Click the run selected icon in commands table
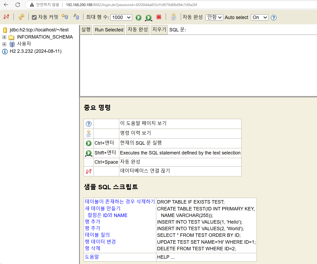Screen dimensions: 317x264 coord(89,153)
